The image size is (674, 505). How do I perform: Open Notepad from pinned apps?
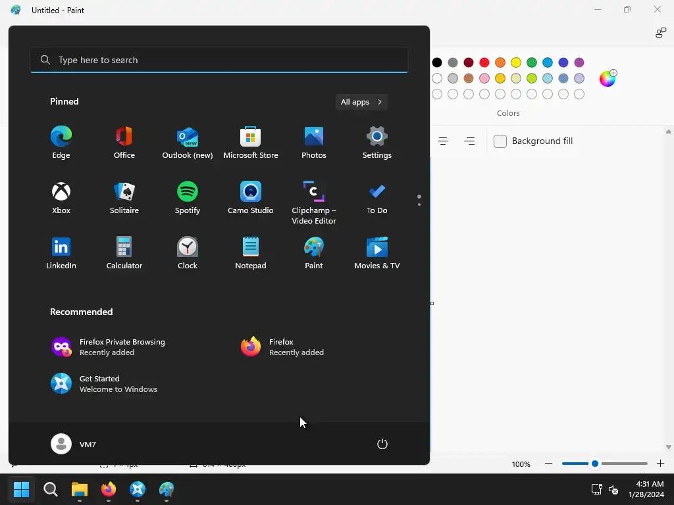click(x=251, y=253)
